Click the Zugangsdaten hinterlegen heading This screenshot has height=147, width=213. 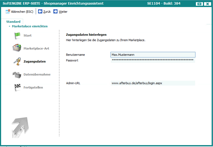click(86, 35)
